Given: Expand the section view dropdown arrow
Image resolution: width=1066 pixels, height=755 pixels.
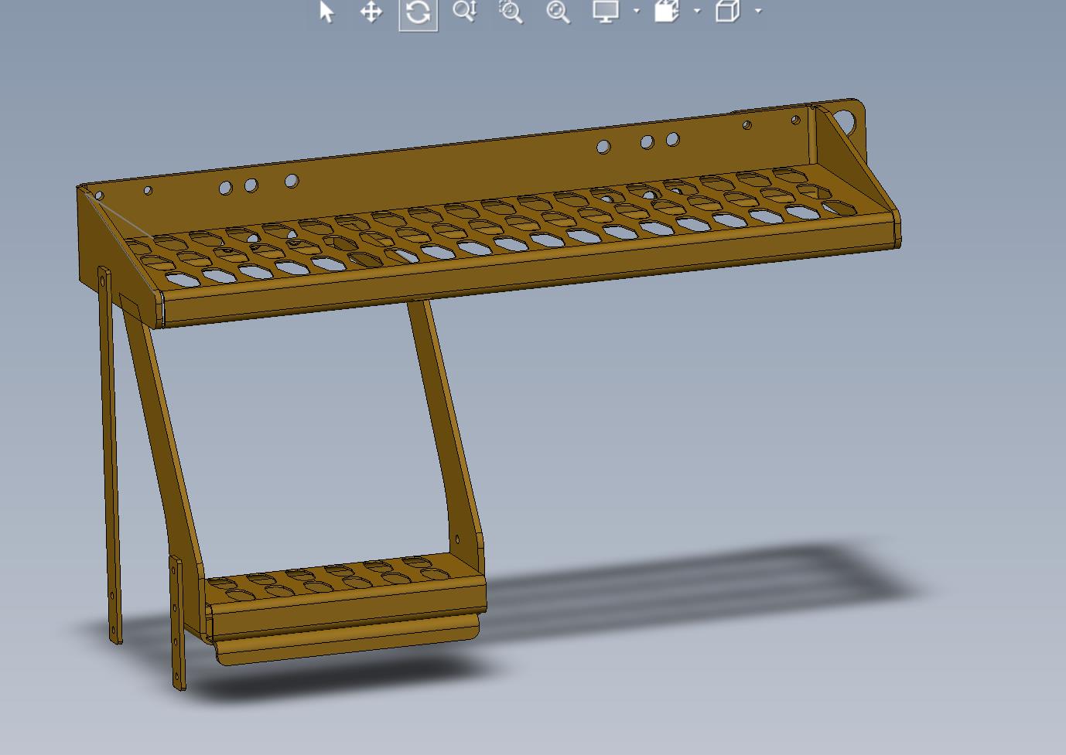Looking at the screenshot, I should click(697, 11).
